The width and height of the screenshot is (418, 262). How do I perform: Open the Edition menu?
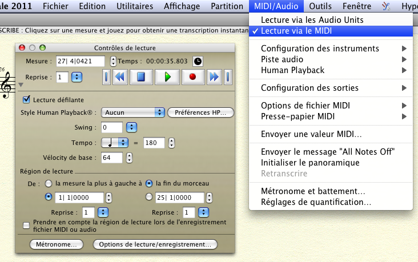tap(93, 6)
